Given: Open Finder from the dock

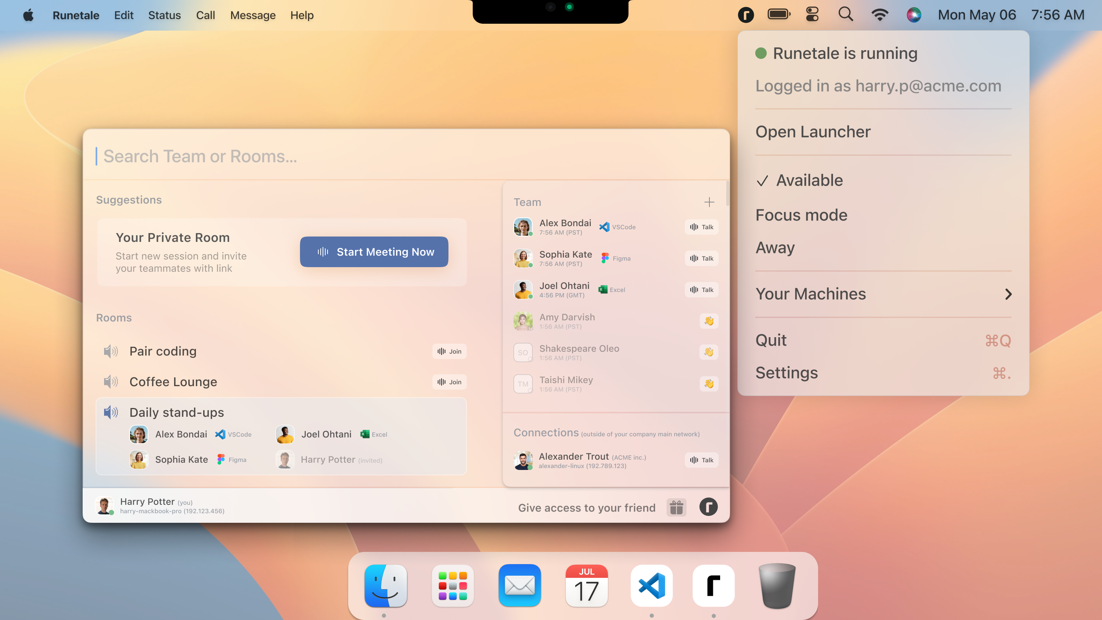Looking at the screenshot, I should [385, 586].
